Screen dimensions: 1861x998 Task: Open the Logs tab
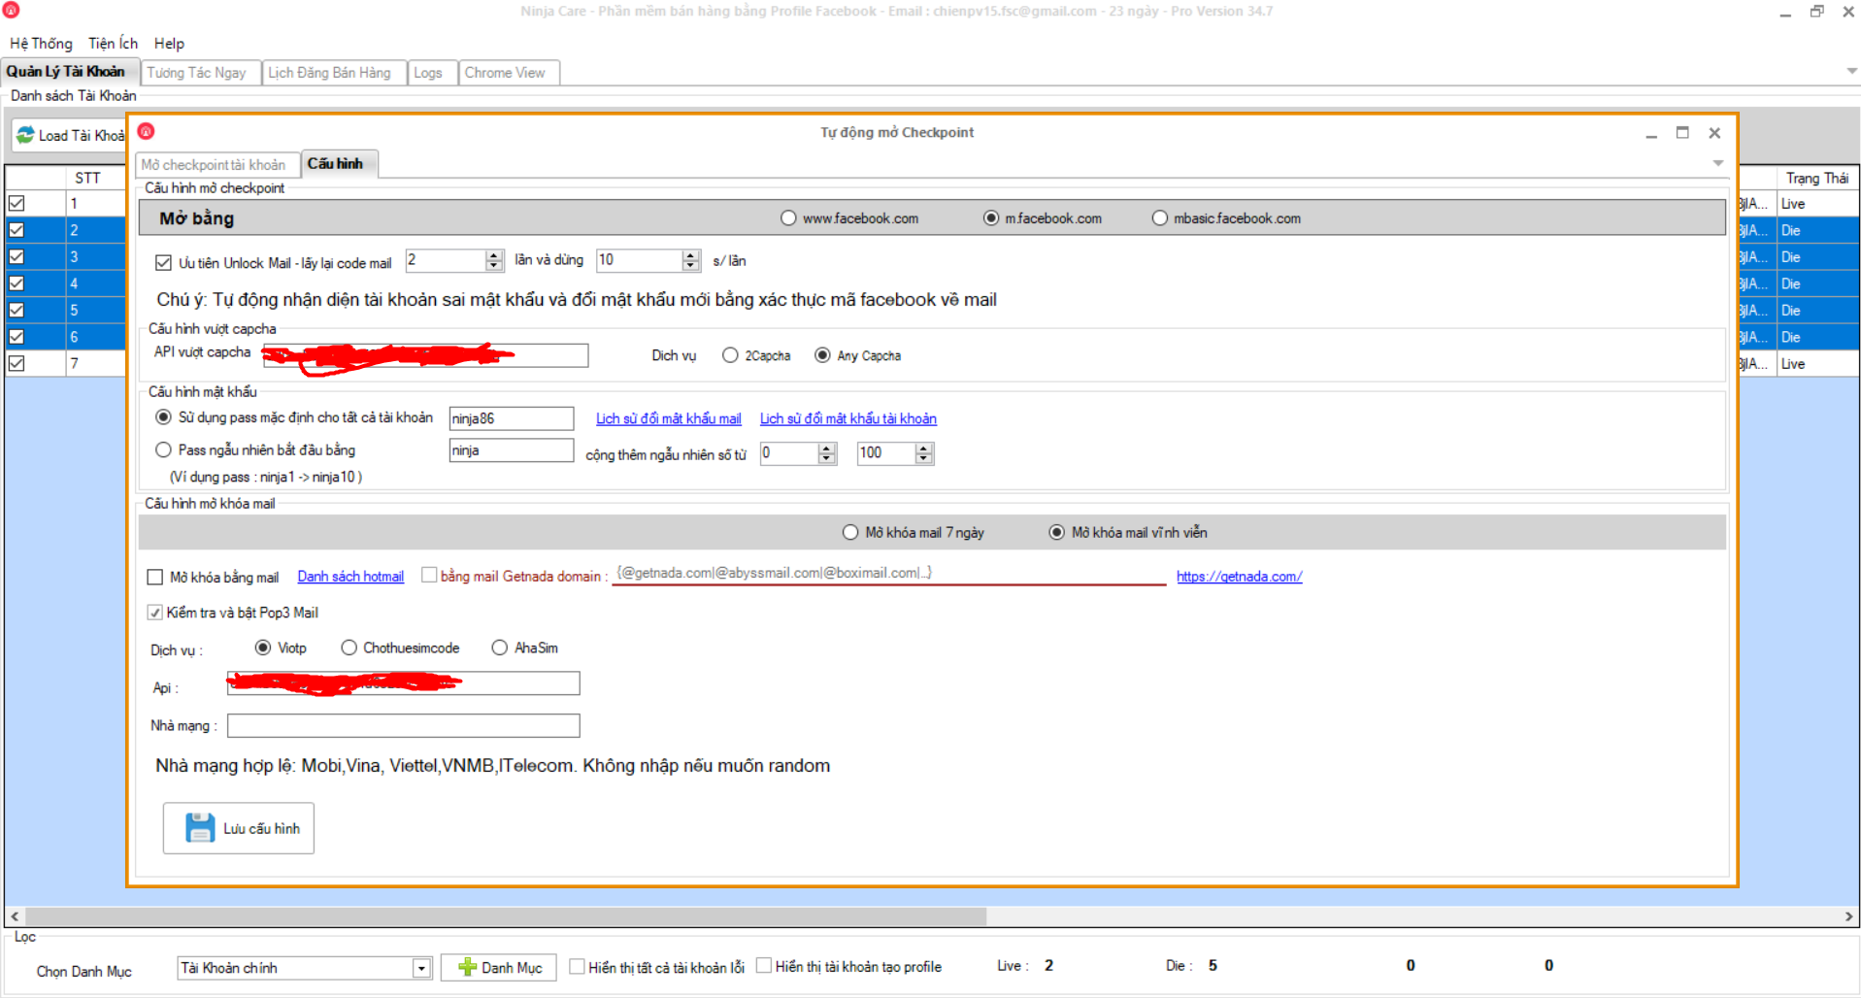tap(431, 73)
